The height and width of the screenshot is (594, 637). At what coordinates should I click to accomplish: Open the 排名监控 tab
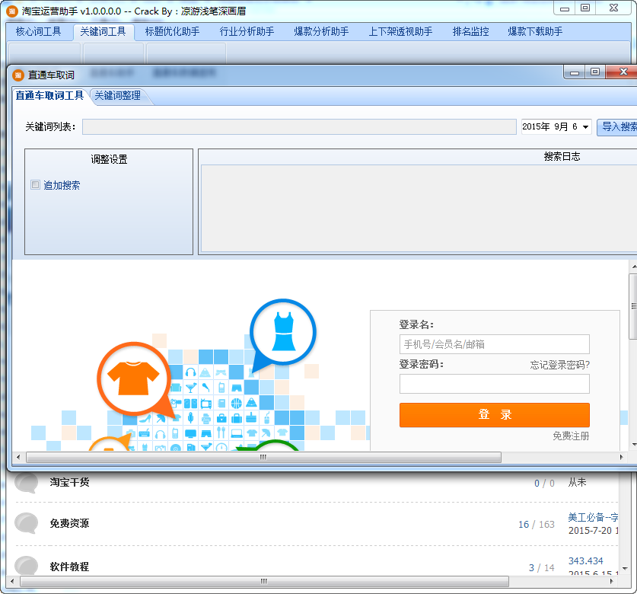pos(470,31)
